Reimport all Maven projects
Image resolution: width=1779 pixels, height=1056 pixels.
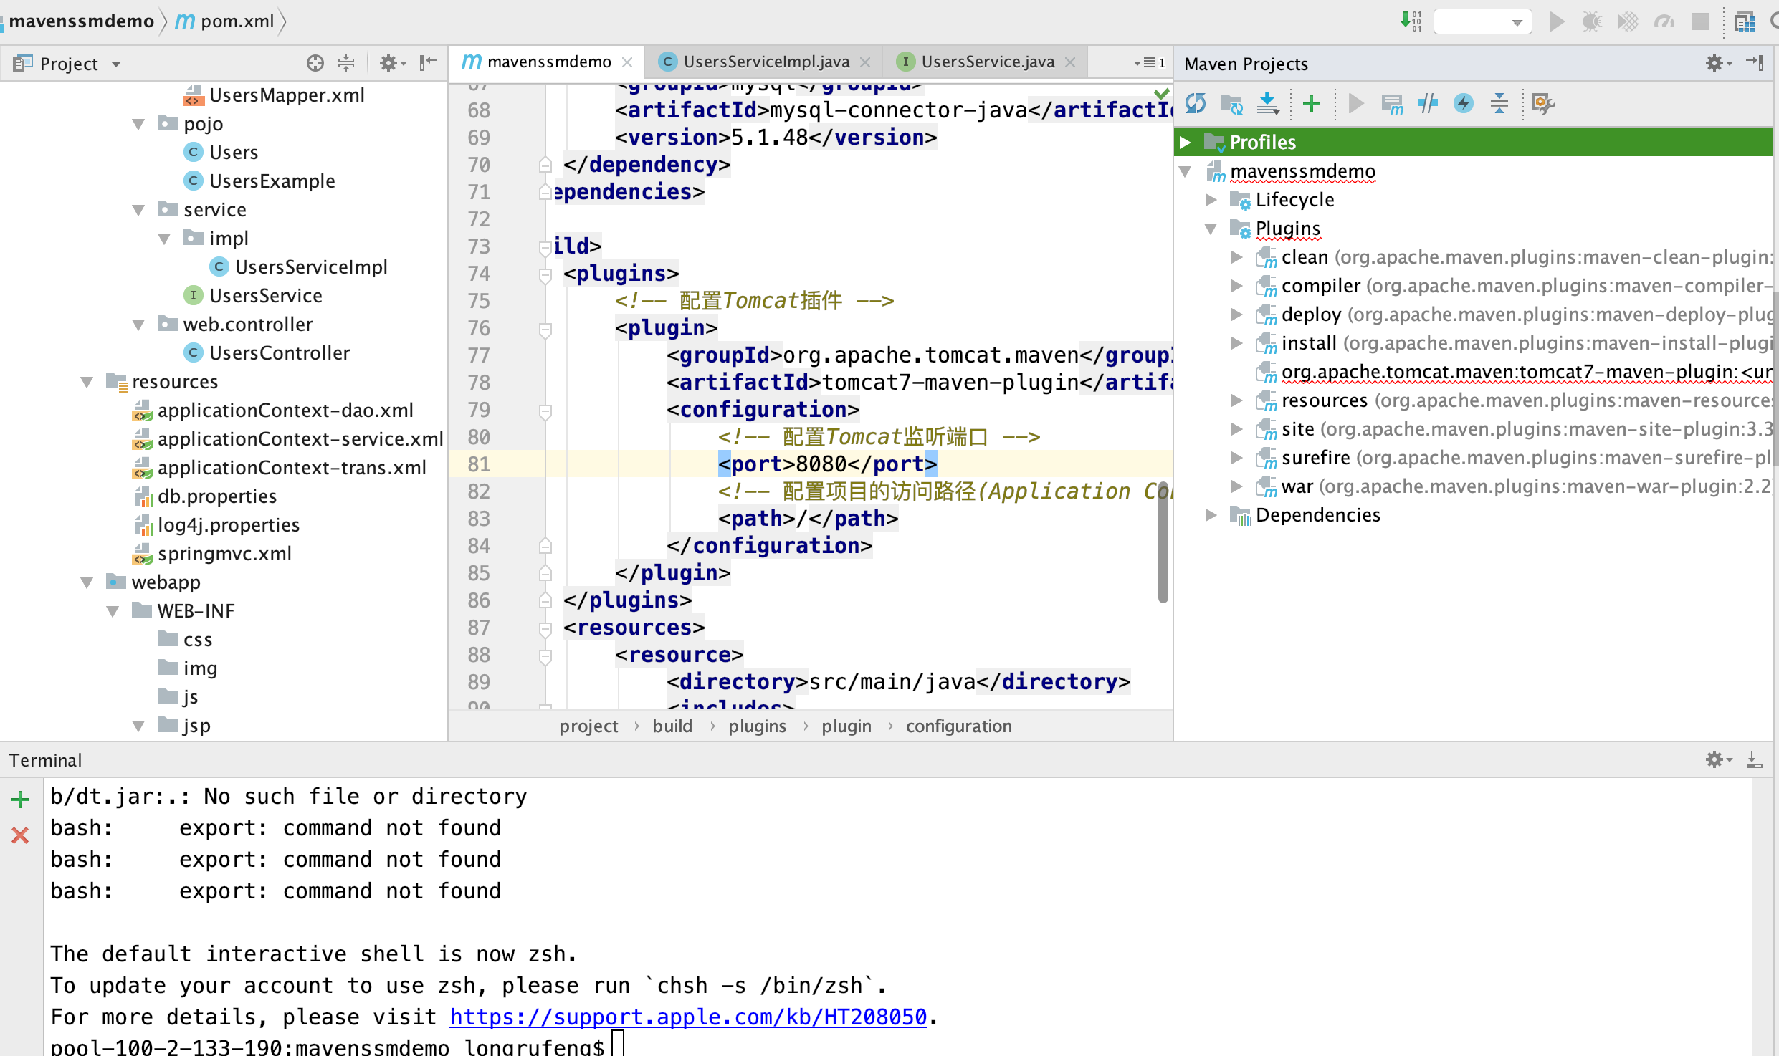(1196, 103)
